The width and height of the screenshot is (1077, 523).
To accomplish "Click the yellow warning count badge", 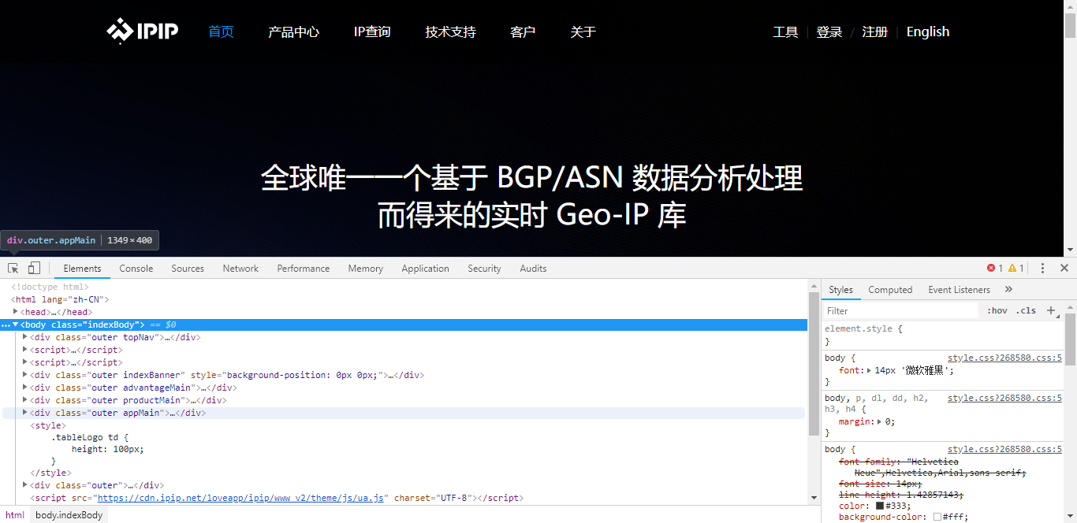I will click(1014, 268).
